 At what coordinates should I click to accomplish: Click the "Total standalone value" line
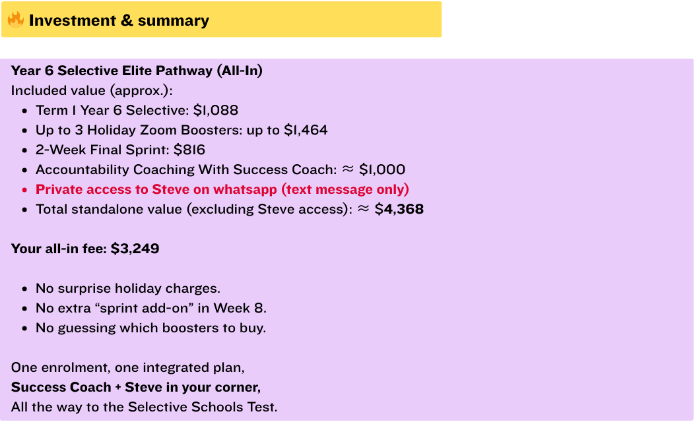pos(191,209)
